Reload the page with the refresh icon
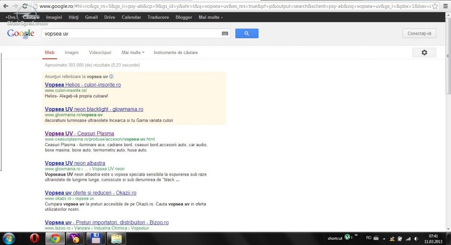 [25, 6]
